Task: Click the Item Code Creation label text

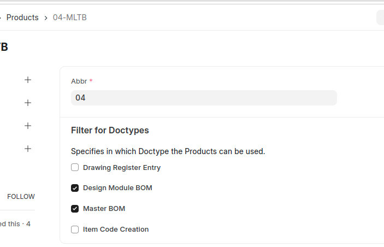Action: tap(116, 230)
